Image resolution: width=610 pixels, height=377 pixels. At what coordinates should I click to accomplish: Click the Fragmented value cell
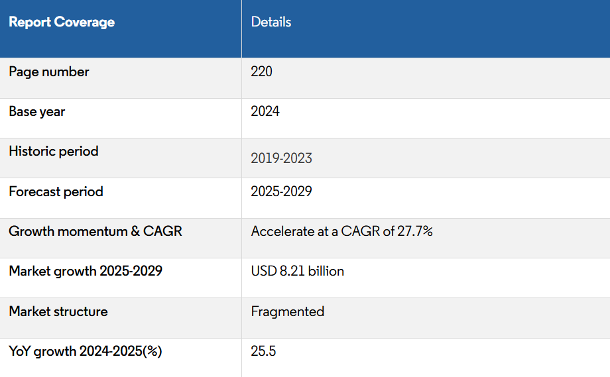point(288,311)
